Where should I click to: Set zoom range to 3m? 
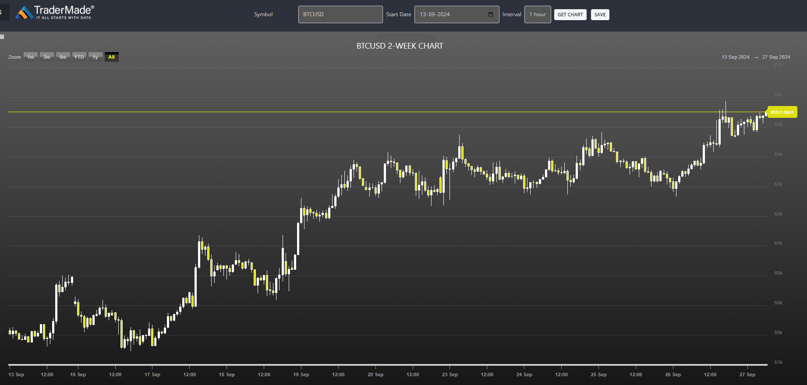coord(47,57)
